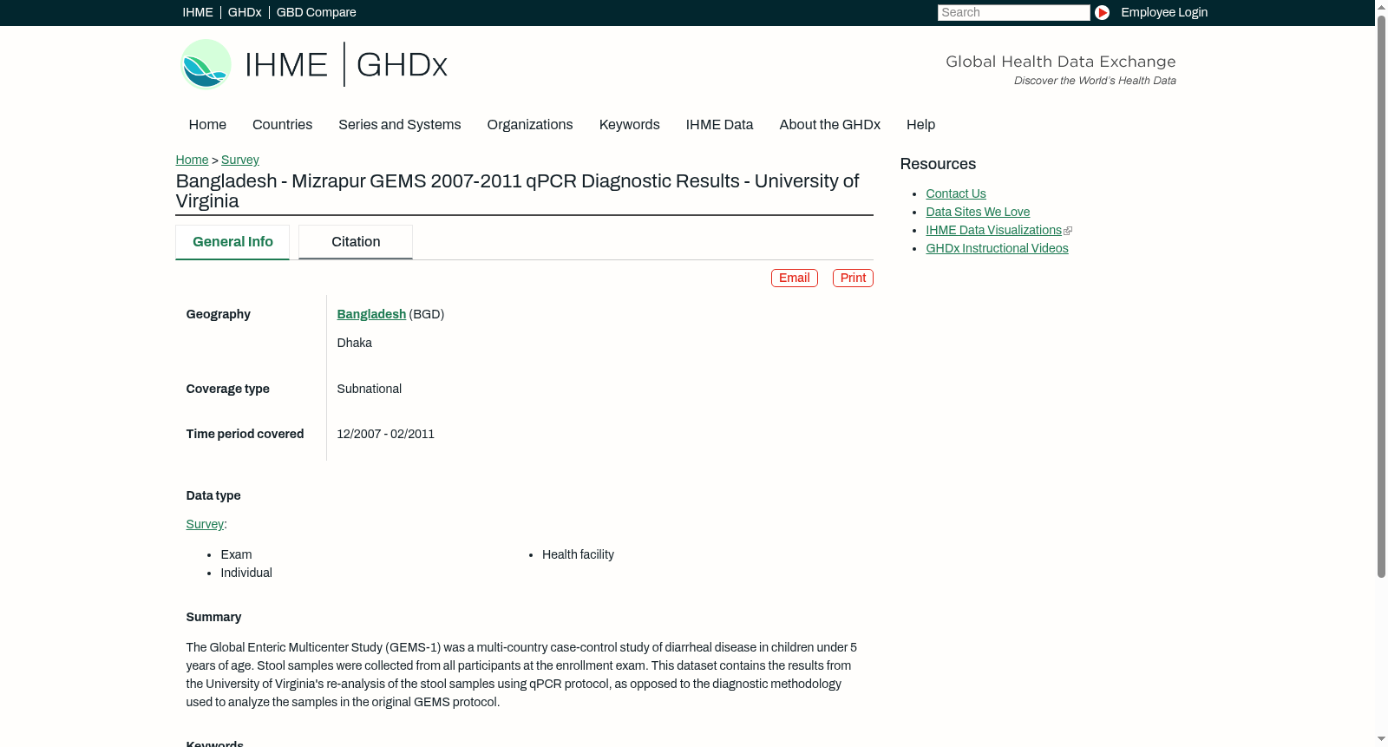Click the external link icon beside IHME Data Visualizations
The height and width of the screenshot is (747, 1388).
(x=1068, y=231)
